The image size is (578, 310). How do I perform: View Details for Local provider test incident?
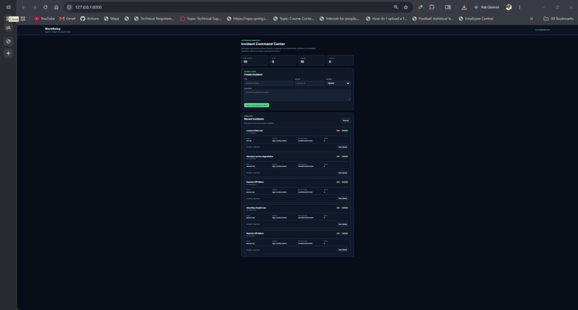(343, 147)
